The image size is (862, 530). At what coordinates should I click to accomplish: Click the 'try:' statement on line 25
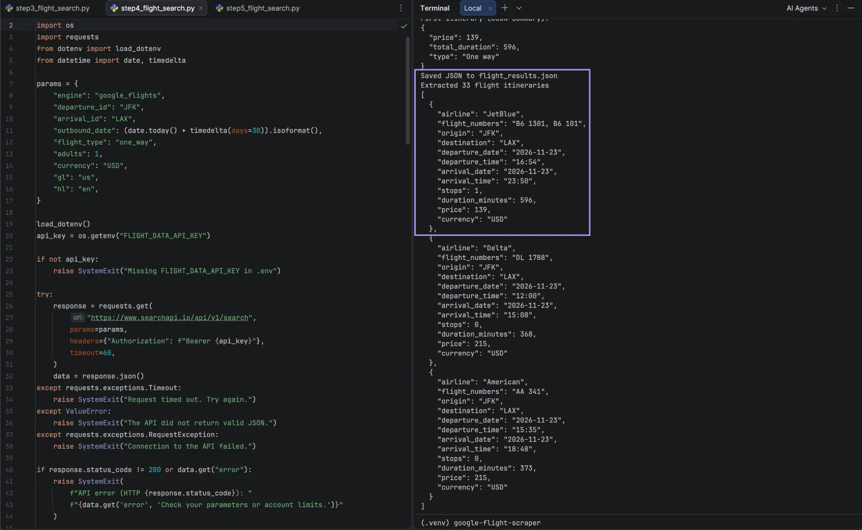tap(45, 294)
